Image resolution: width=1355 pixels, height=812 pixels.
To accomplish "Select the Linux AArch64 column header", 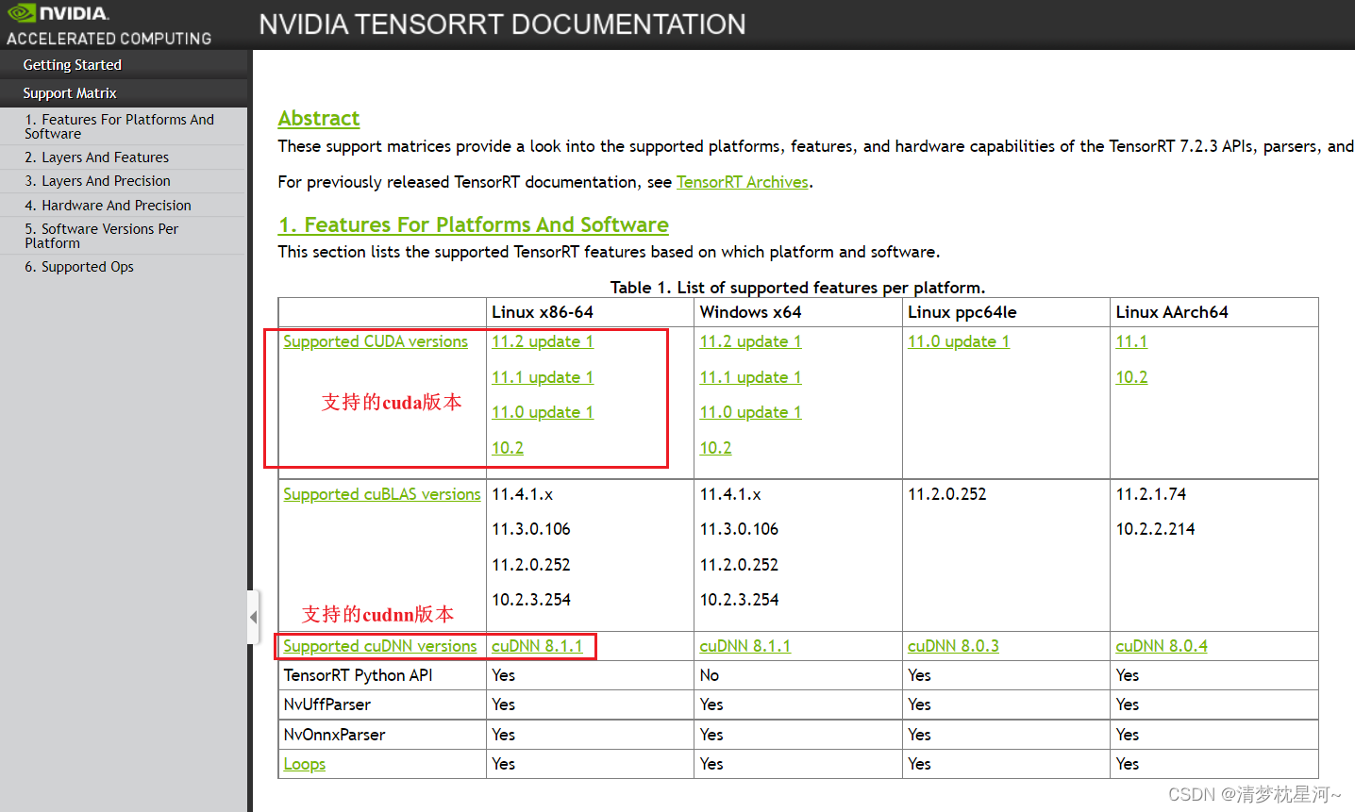I will [1172, 312].
